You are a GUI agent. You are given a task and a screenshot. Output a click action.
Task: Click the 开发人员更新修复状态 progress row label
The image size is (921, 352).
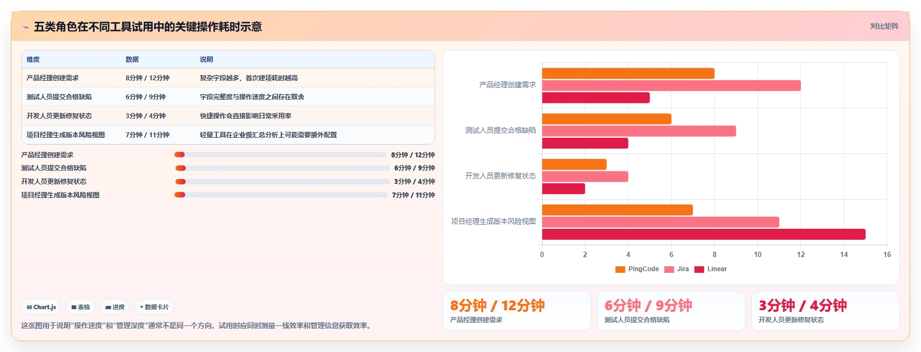point(54,182)
